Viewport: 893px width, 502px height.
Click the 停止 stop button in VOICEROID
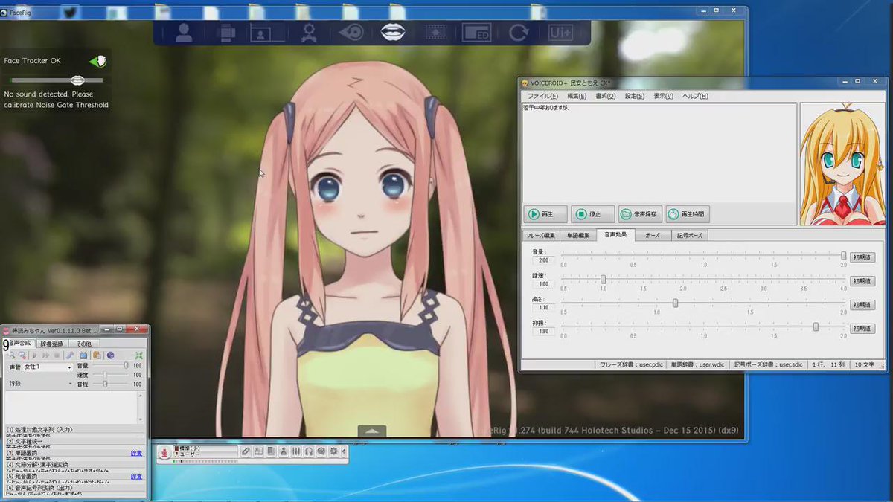(592, 214)
